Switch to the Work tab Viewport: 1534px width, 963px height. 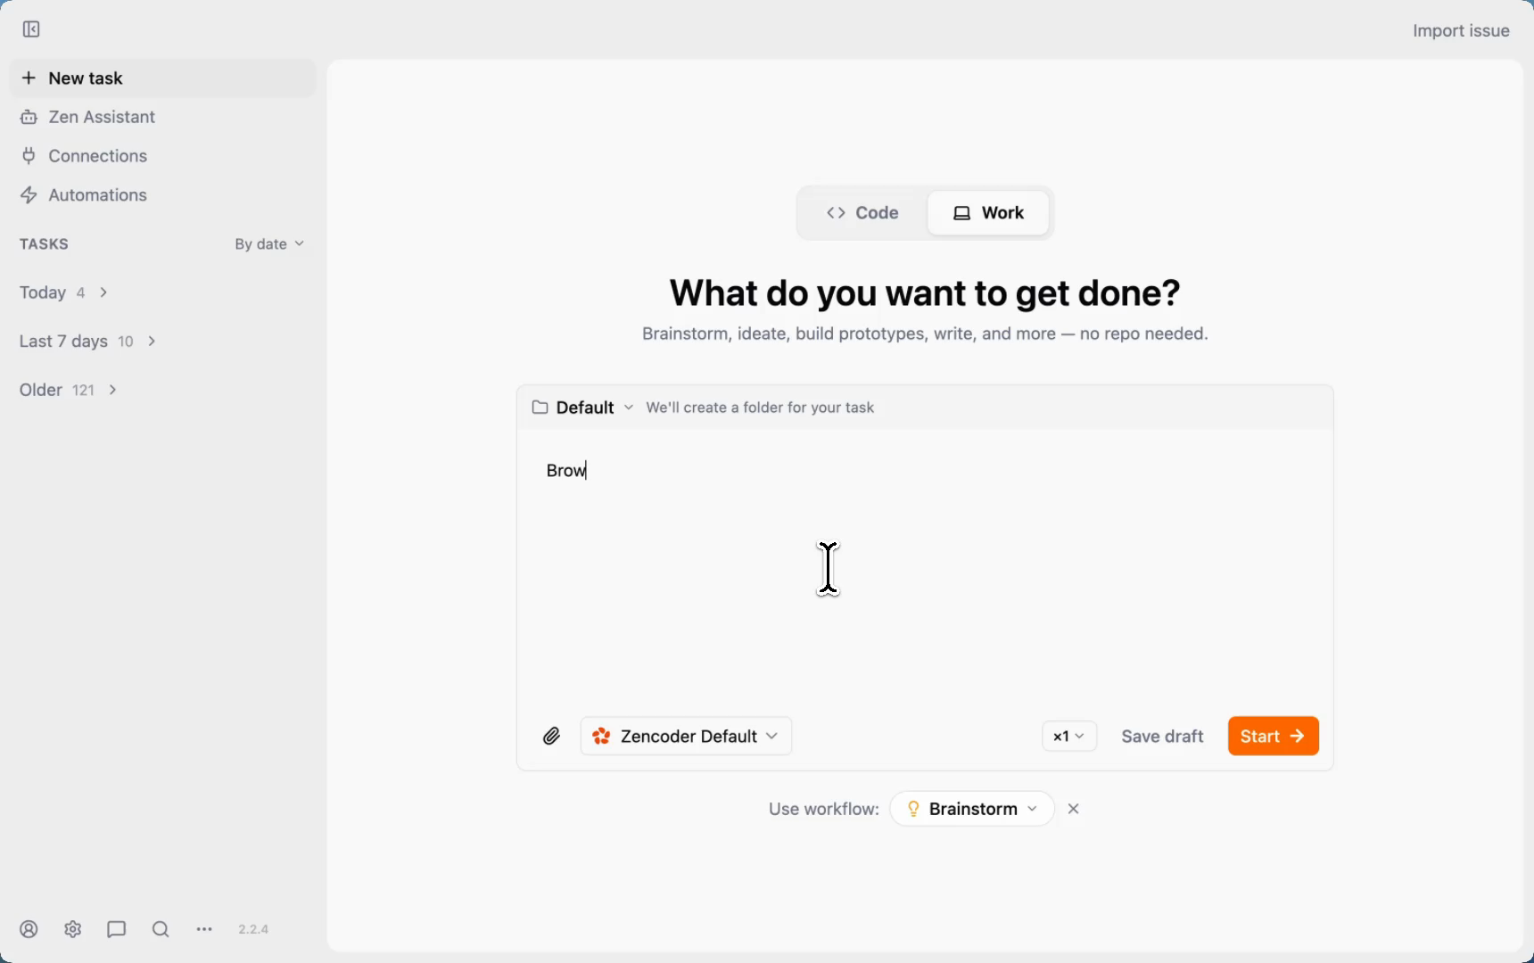point(988,213)
